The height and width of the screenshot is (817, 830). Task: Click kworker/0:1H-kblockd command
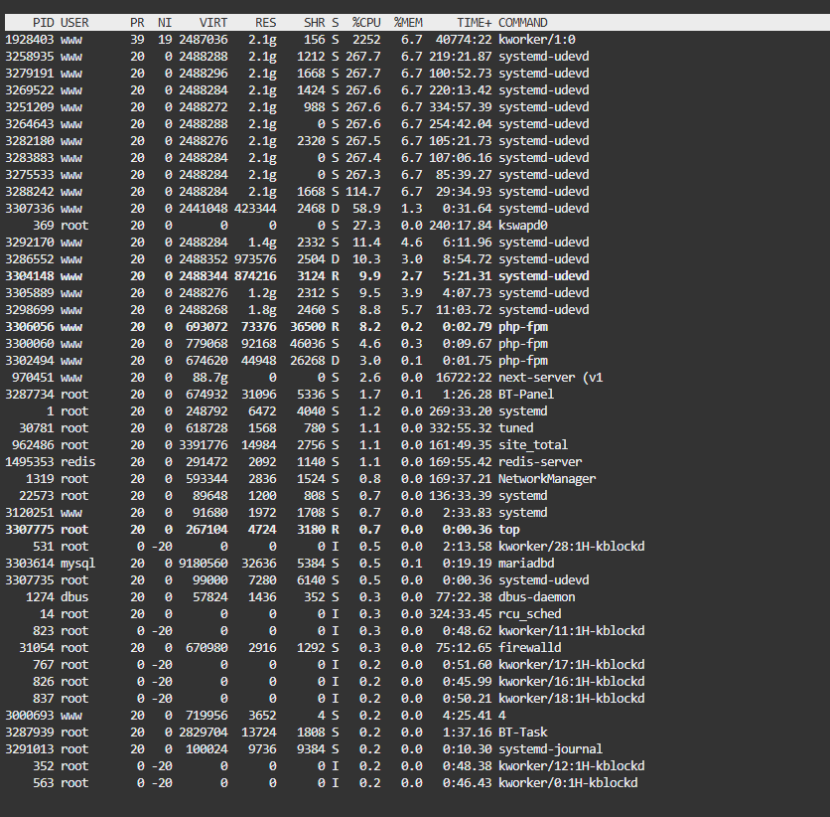(568, 783)
